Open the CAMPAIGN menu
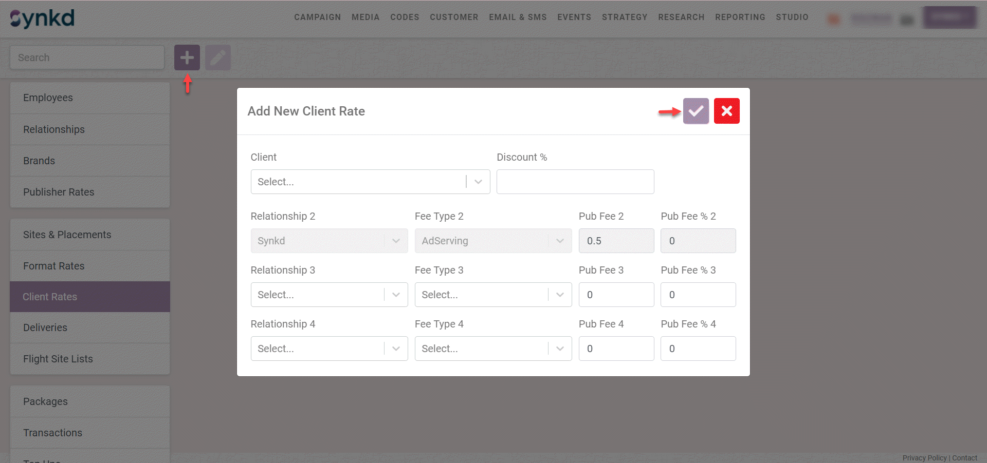Screen dimensions: 987x463 click(317, 17)
